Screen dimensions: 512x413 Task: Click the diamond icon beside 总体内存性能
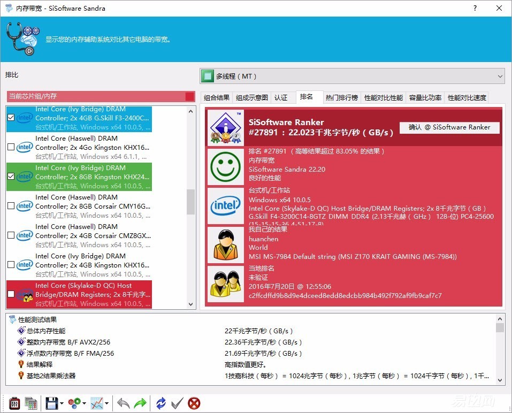[21, 331]
